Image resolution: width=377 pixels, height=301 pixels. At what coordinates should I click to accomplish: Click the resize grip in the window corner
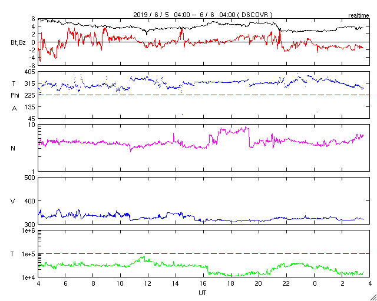click(373, 297)
